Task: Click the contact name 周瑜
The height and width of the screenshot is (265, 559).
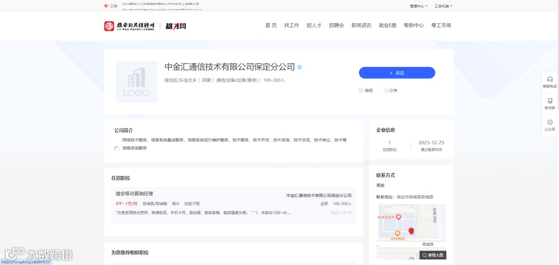Action: pyautogui.click(x=380, y=185)
